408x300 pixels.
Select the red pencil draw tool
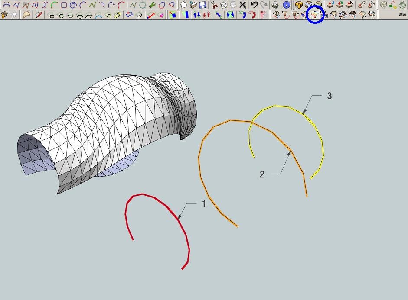click(39, 15)
